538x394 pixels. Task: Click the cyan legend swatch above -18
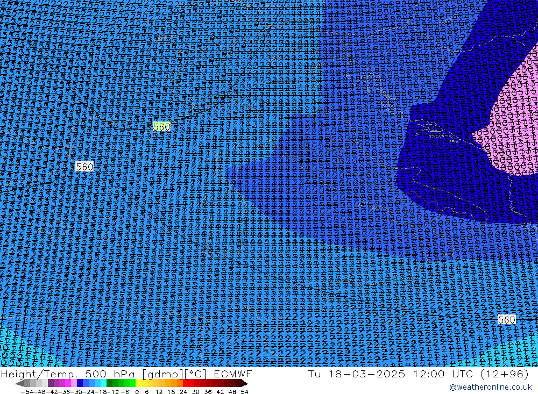pyautogui.click(x=103, y=383)
